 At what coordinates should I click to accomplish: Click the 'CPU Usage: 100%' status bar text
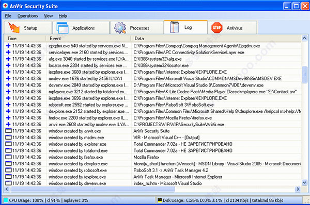coord(26,200)
